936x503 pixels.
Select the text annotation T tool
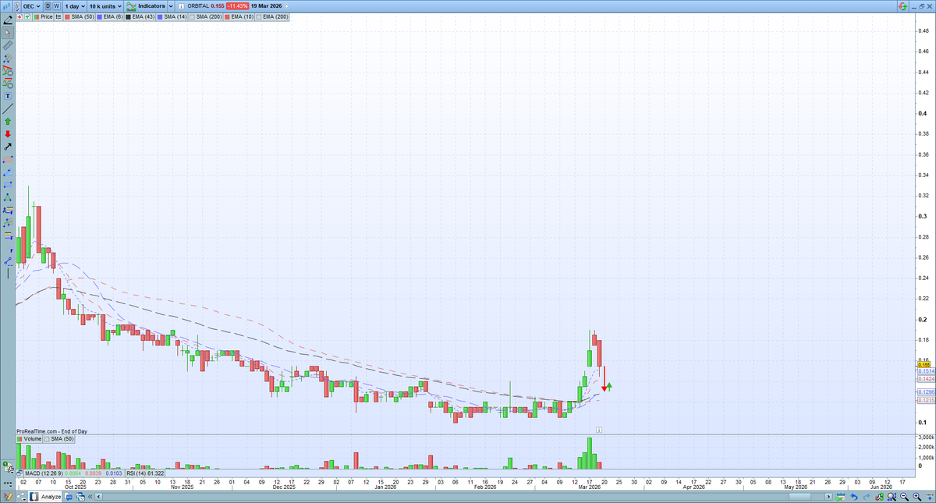(8, 96)
